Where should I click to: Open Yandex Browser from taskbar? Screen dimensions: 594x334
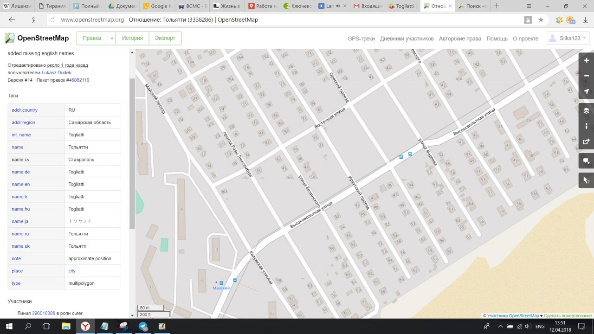(86, 326)
